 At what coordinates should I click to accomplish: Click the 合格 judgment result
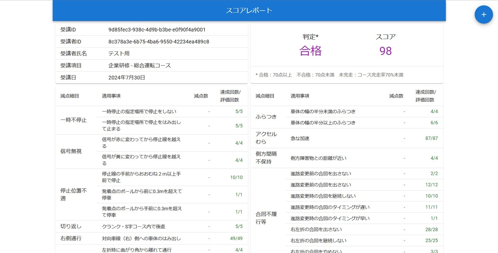pyautogui.click(x=310, y=51)
